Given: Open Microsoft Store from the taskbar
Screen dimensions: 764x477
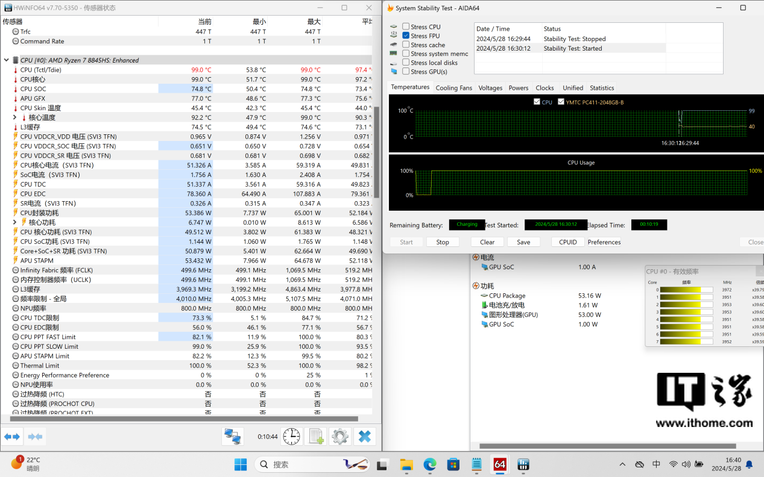Looking at the screenshot, I should (453, 464).
